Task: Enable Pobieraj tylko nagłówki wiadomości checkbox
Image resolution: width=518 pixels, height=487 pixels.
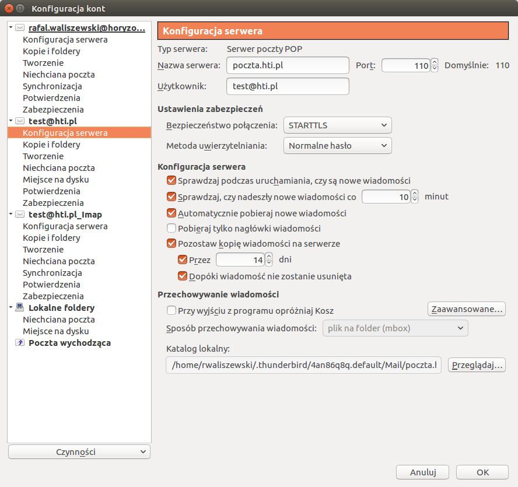Action: [171, 229]
